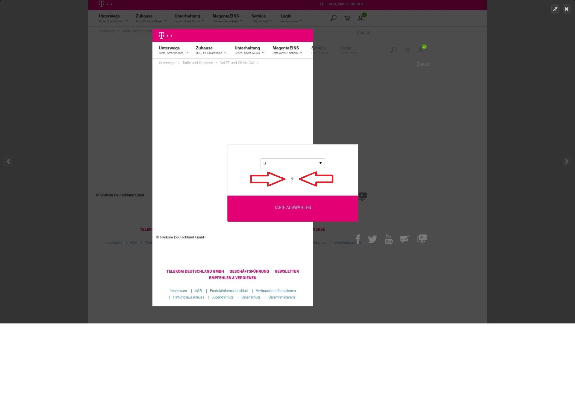Open Jugendschutz footer link
This screenshot has width=575, height=407.
click(223, 297)
